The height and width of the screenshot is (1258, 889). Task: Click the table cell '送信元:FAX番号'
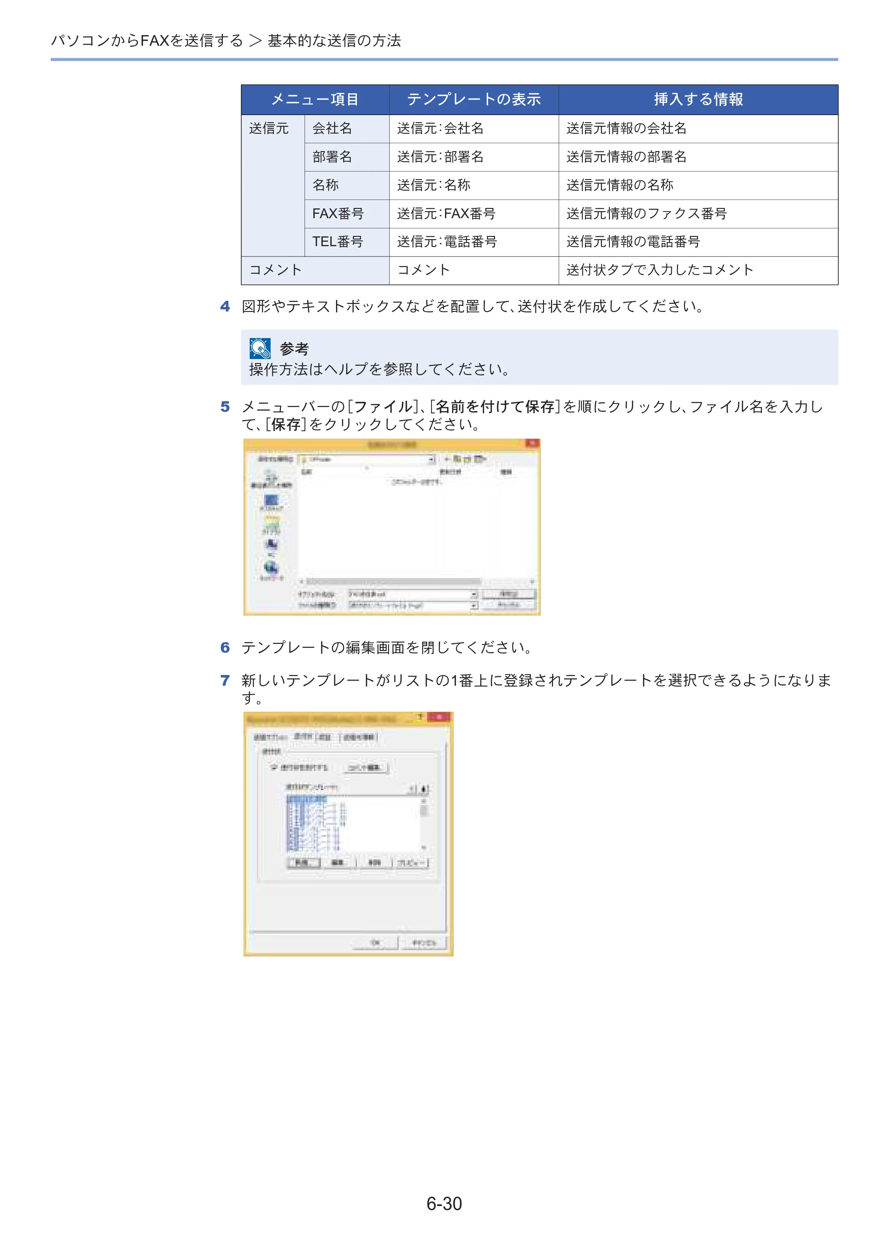(x=474, y=214)
